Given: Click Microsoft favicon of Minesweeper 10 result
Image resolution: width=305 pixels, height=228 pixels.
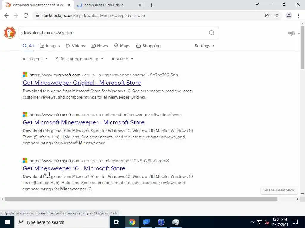Looking at the screenshot, I should coord(25,160).
